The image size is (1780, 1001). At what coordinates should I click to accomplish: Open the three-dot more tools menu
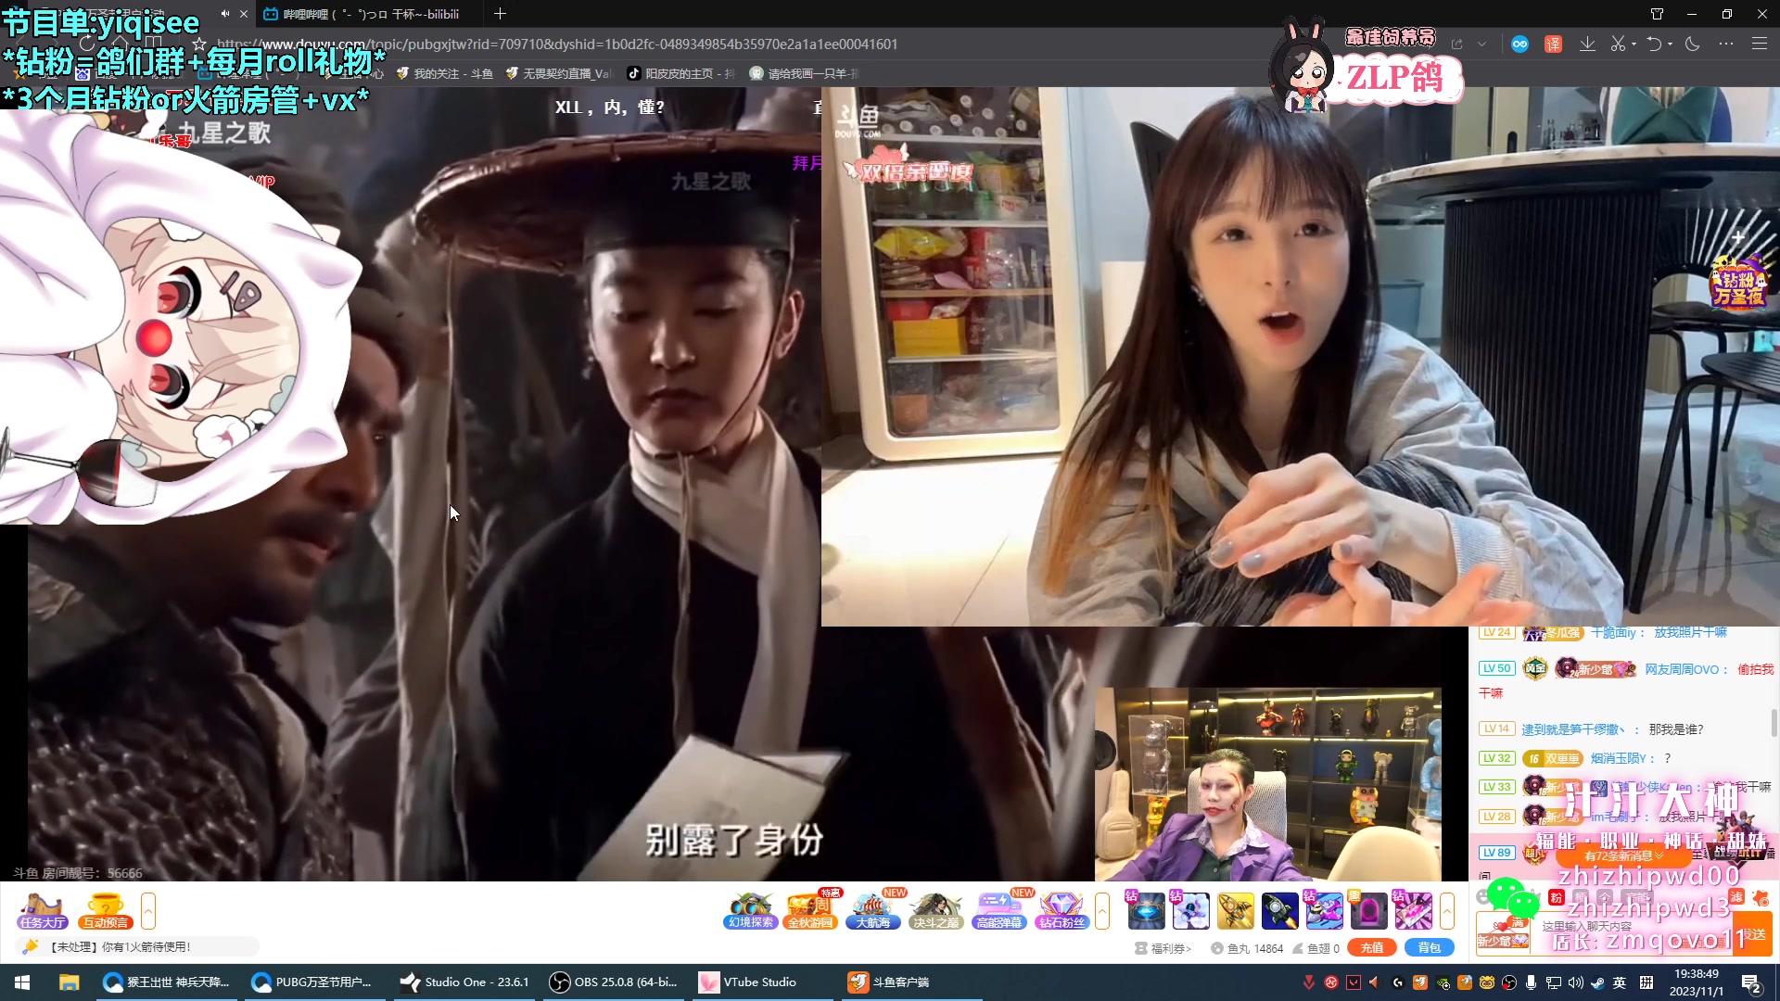1725,44
